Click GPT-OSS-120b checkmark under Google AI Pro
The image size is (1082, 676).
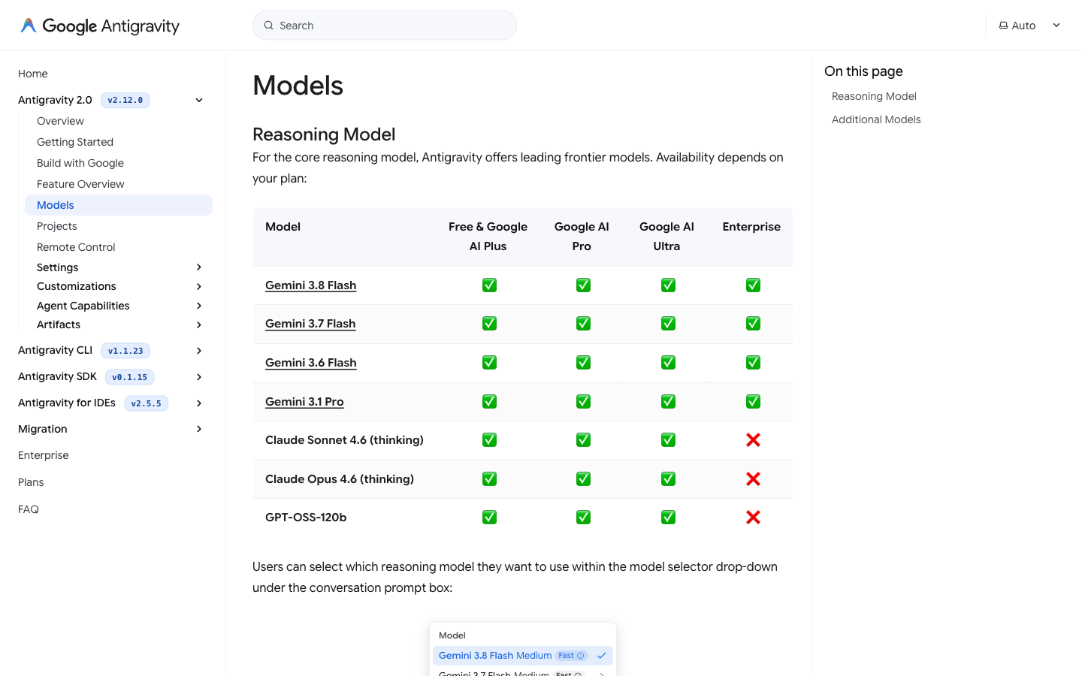[x=583, y=518]
